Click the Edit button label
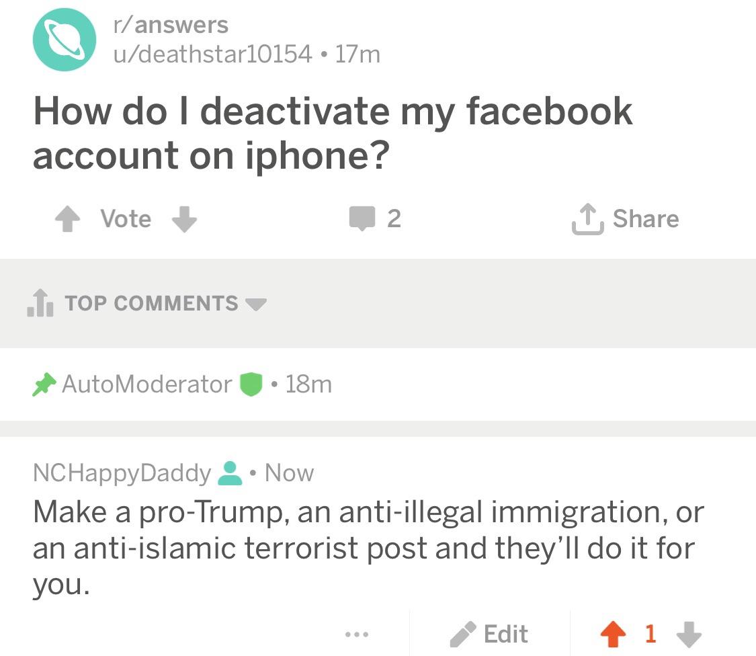The image size is (756, 656). (505, 634)
